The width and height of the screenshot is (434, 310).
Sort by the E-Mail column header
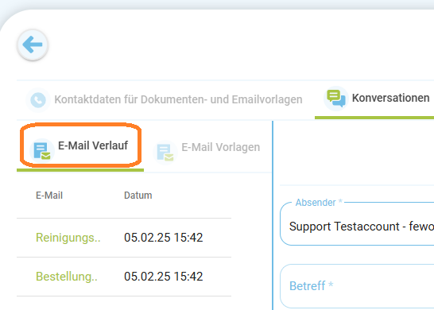click(49, 196)
